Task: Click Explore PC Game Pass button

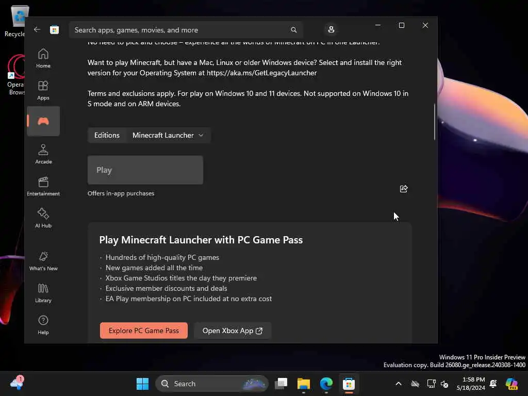Action: tap(144, 331)
